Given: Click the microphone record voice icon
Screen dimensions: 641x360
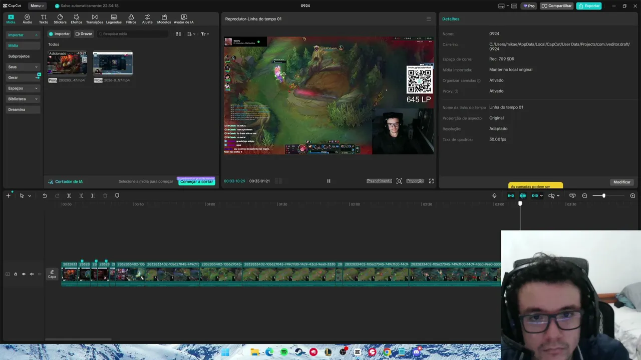Looking at the screenshot, I should [x=494, y=195].
